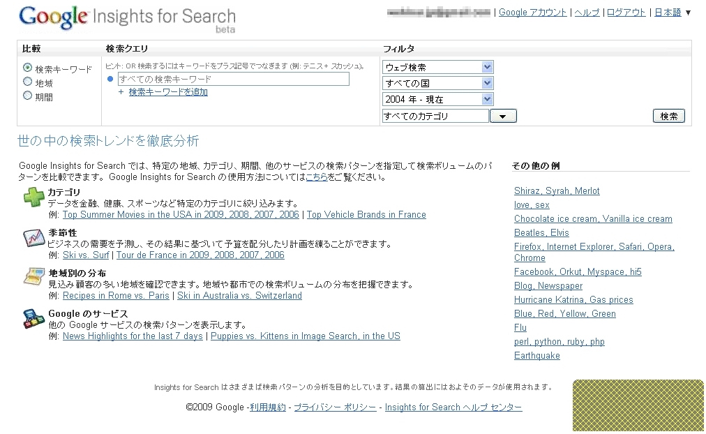Image resolution: width=706 pixels, height=434 pixels.
Task: Click the 検索 button
Action: click(668, 116)
